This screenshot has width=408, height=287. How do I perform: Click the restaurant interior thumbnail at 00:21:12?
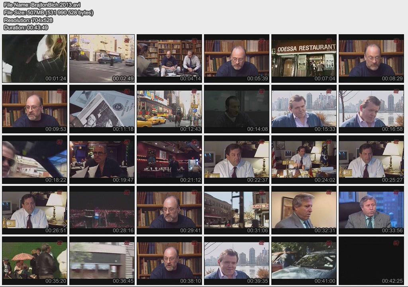tap(169, 159)
